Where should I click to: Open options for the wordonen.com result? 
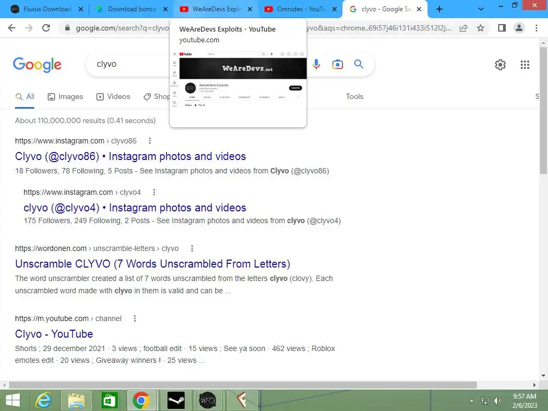[x=192, y=248]
